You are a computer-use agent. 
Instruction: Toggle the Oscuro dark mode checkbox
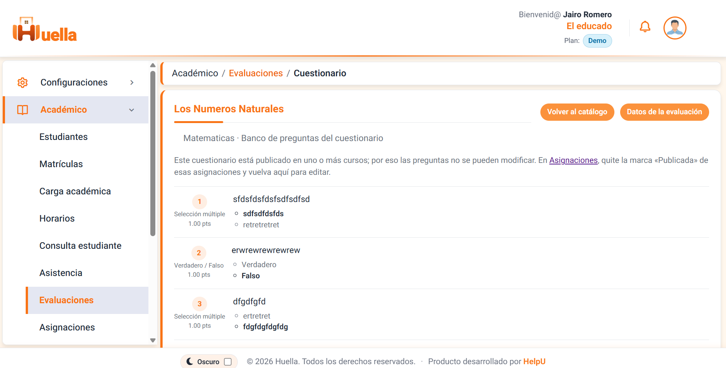(228, 362)
